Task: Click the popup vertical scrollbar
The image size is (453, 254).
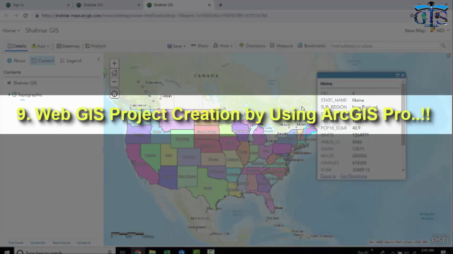Action: 403,115
